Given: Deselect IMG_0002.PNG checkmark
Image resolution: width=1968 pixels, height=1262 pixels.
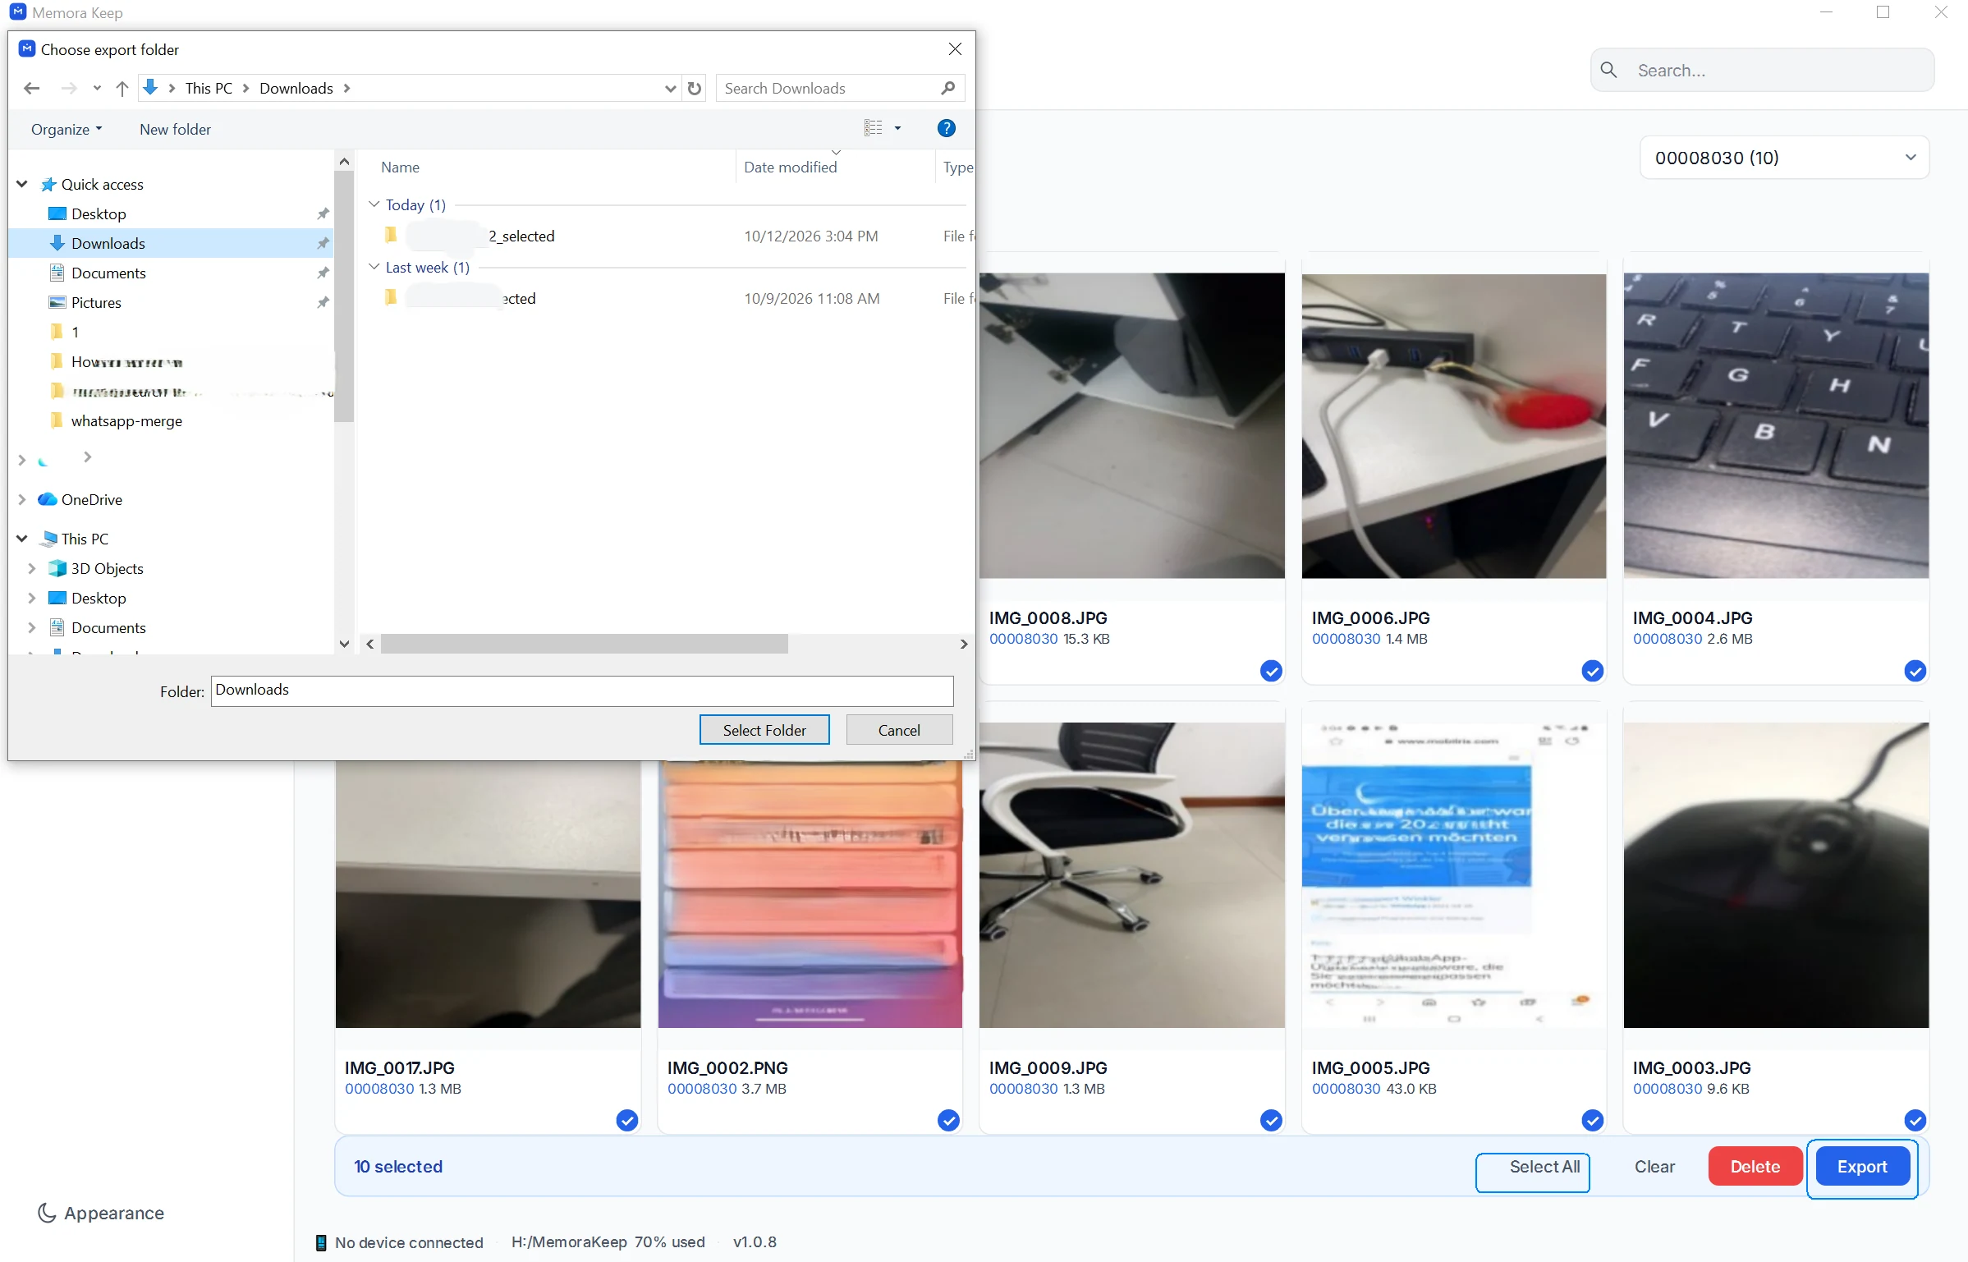Looking at the screenshot, I should click(948, 1120).
